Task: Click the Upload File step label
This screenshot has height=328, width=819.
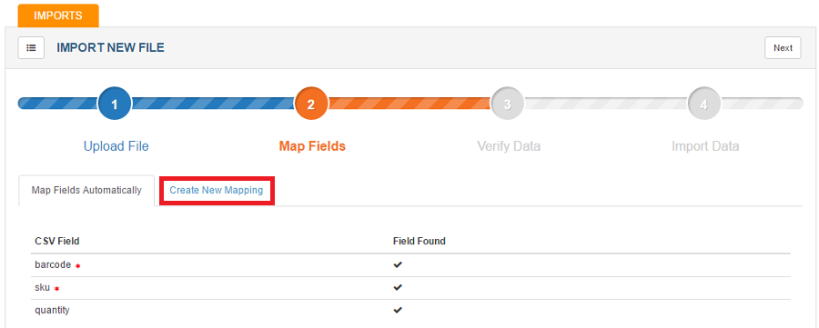Action: point(116,146)
